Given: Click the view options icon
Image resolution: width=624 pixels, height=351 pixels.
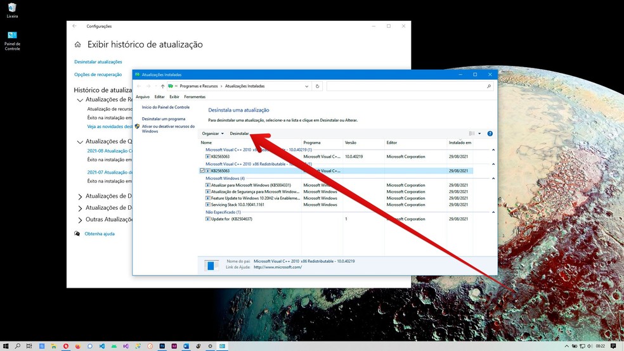Looking at the screenshot, I should pos(472,134).
